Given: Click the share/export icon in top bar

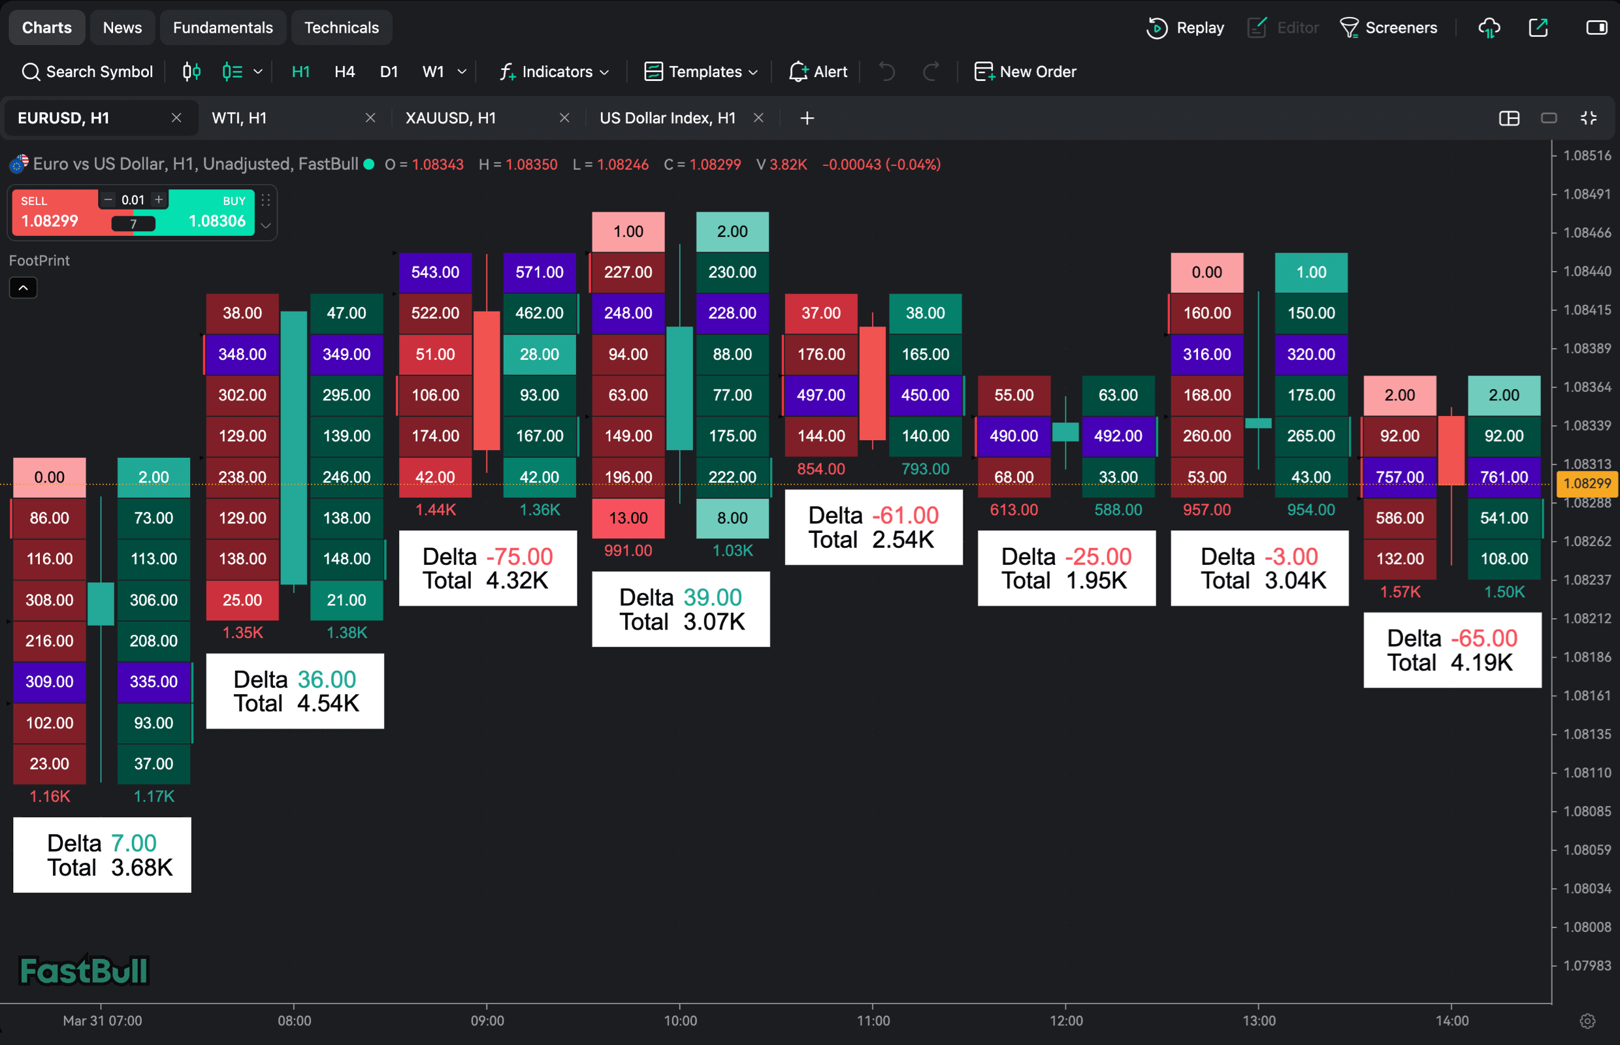Looking at the screenshot, I should coord(1538,28).
